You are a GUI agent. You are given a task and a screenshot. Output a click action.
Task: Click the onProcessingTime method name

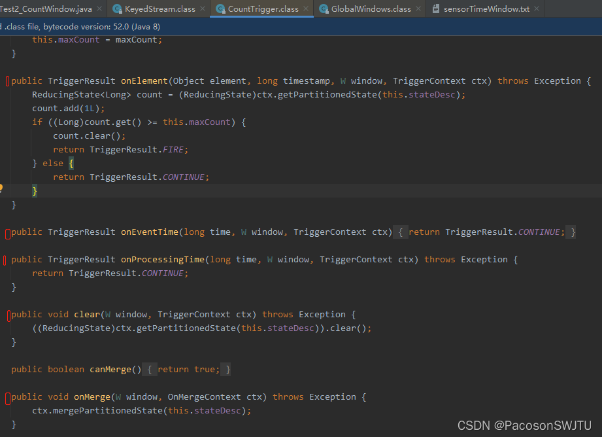coord(163,260)
